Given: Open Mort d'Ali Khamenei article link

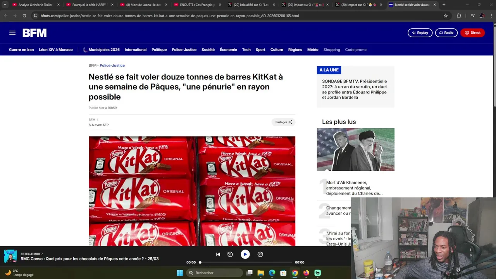Looking at the screenshot, I should coord(354,188).
